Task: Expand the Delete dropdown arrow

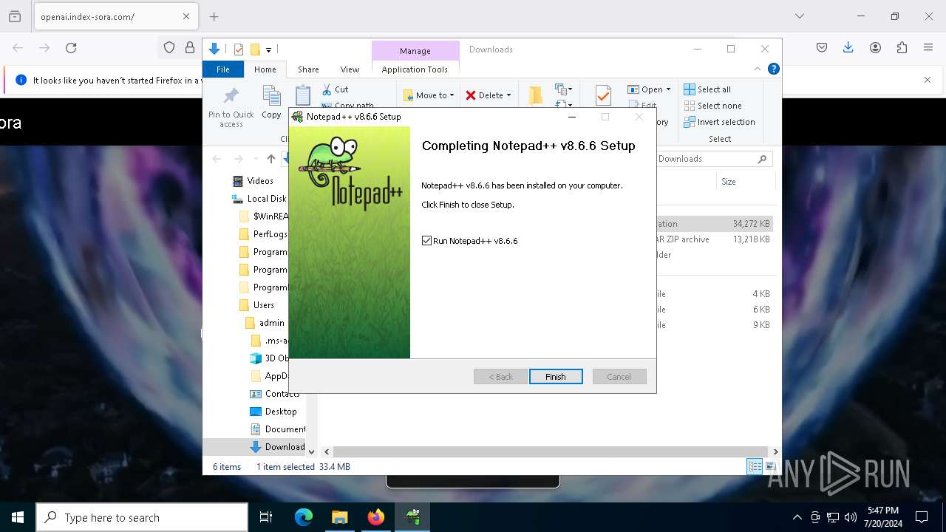Action: click(508, 95)
